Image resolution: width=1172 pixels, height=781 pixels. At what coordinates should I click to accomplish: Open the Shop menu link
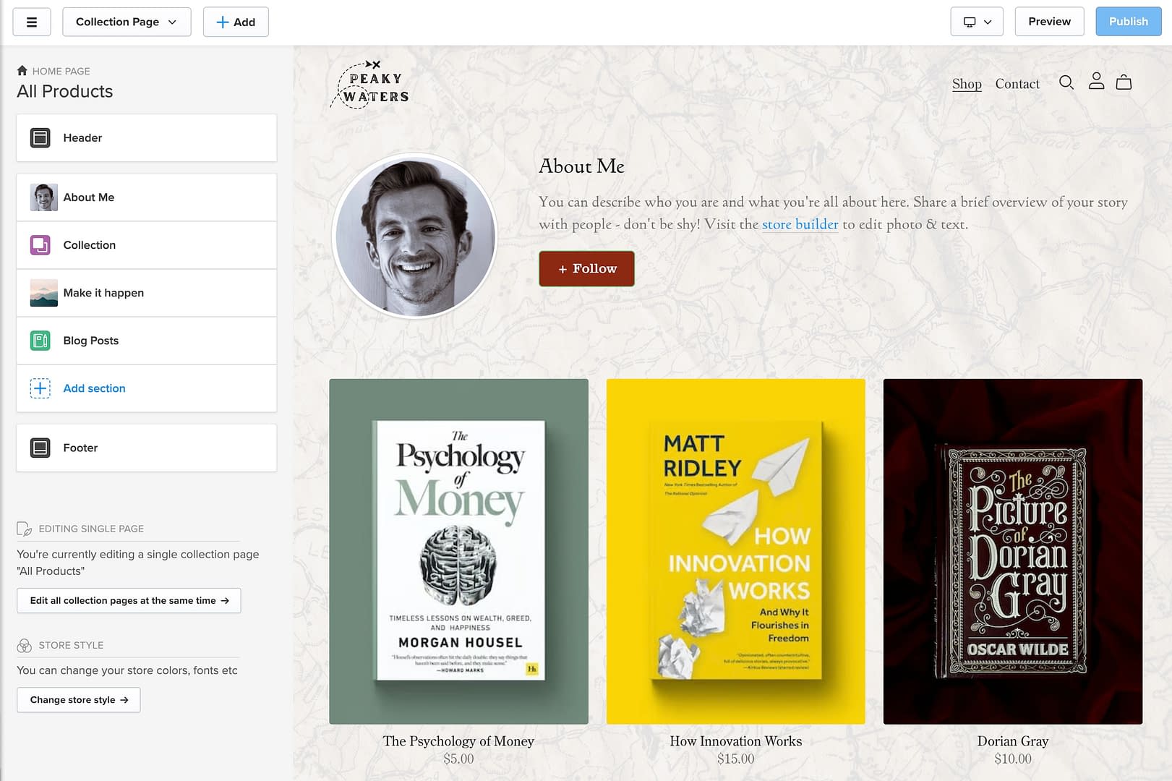[x=967, y=84]
